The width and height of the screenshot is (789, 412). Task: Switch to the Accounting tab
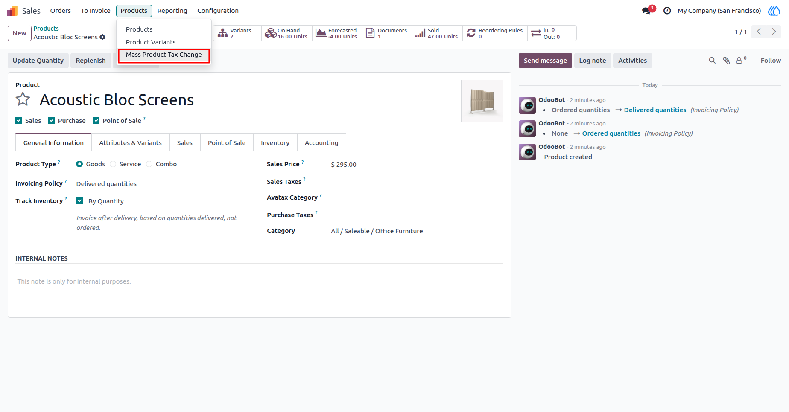click(321, 143)
